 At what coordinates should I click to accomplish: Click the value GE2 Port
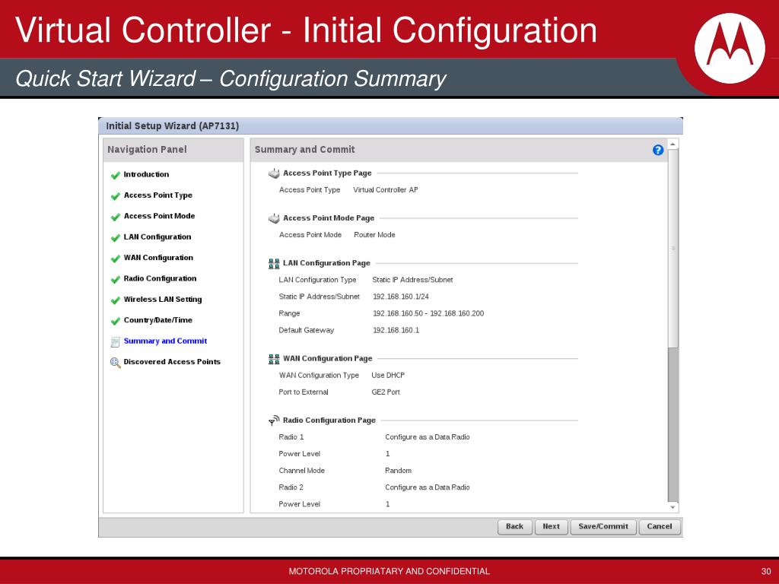coord(386,392)
